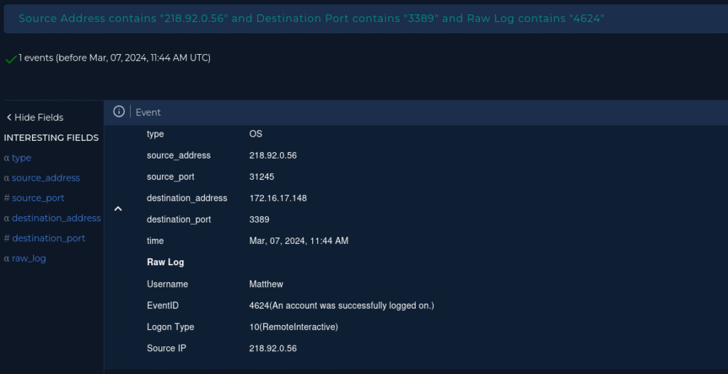
Task: Click the Raw Log section label
Action: click(x=165, y=262)
